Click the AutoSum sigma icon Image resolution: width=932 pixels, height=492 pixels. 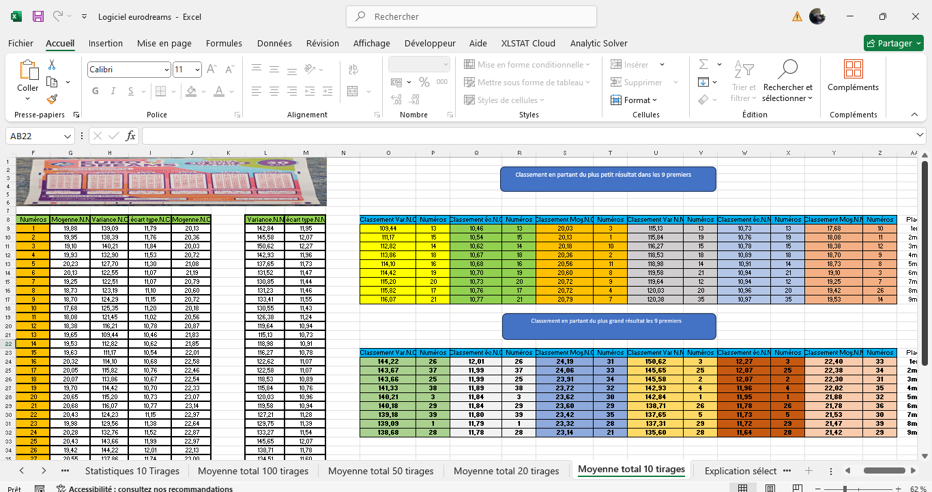point(703,65)
